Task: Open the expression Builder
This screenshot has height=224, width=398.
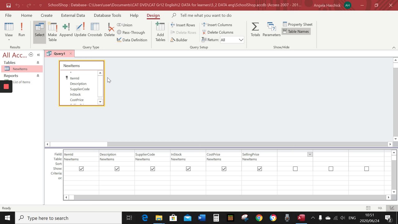Action: [179, 40]
